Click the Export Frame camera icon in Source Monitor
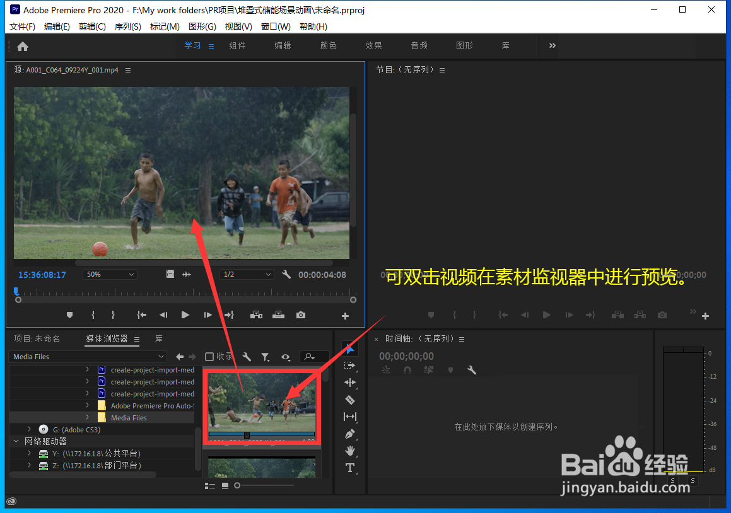Screen dimensions: 731x513 pos(300,315)
